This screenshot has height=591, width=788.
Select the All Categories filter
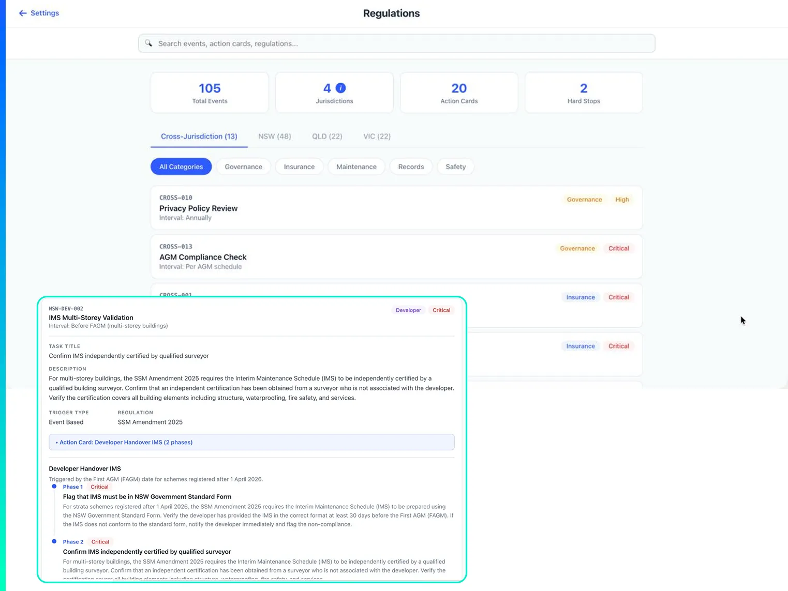(181, 166)
